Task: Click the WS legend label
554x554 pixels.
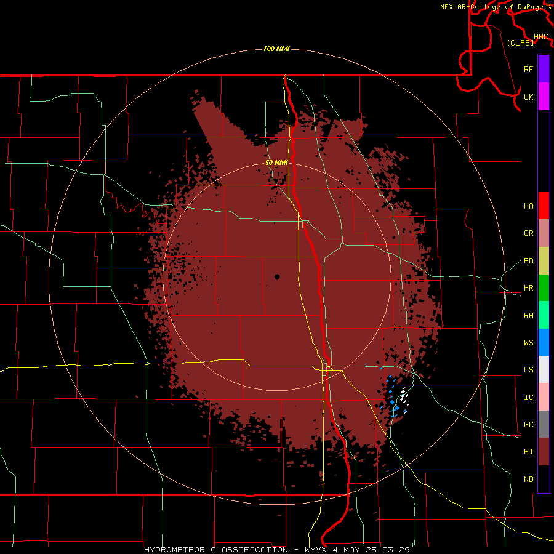Action: point(529,342)
